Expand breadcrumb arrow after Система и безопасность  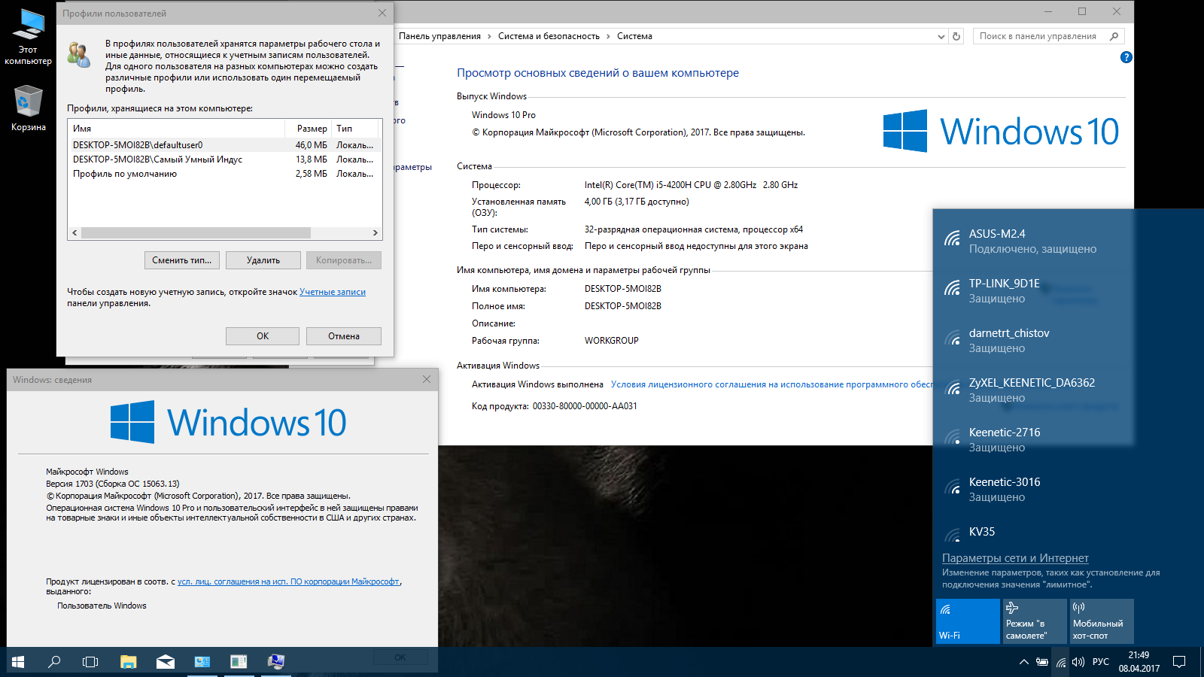[608, 36]
